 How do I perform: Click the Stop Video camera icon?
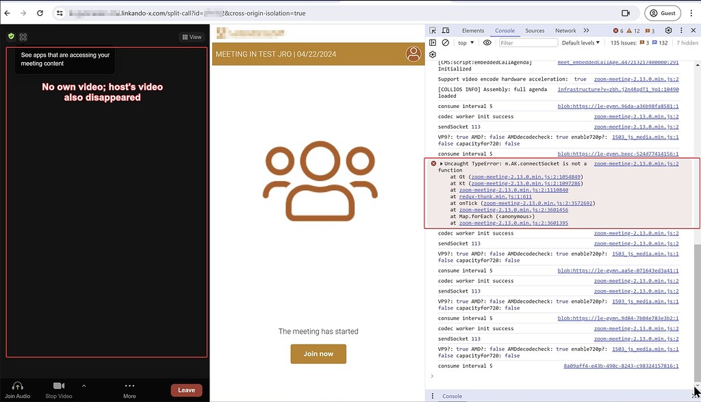(x=58, y=386)
